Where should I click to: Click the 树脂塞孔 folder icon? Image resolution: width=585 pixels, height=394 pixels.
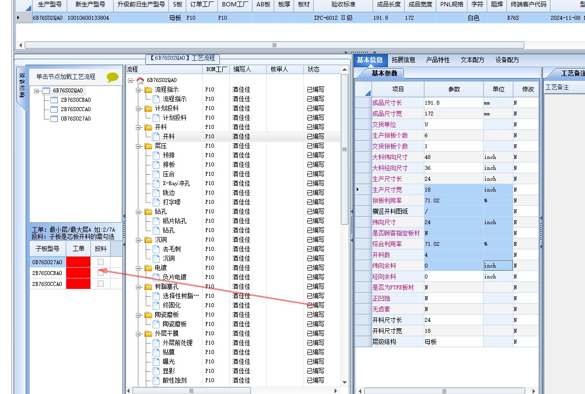[x=149, y=287]
